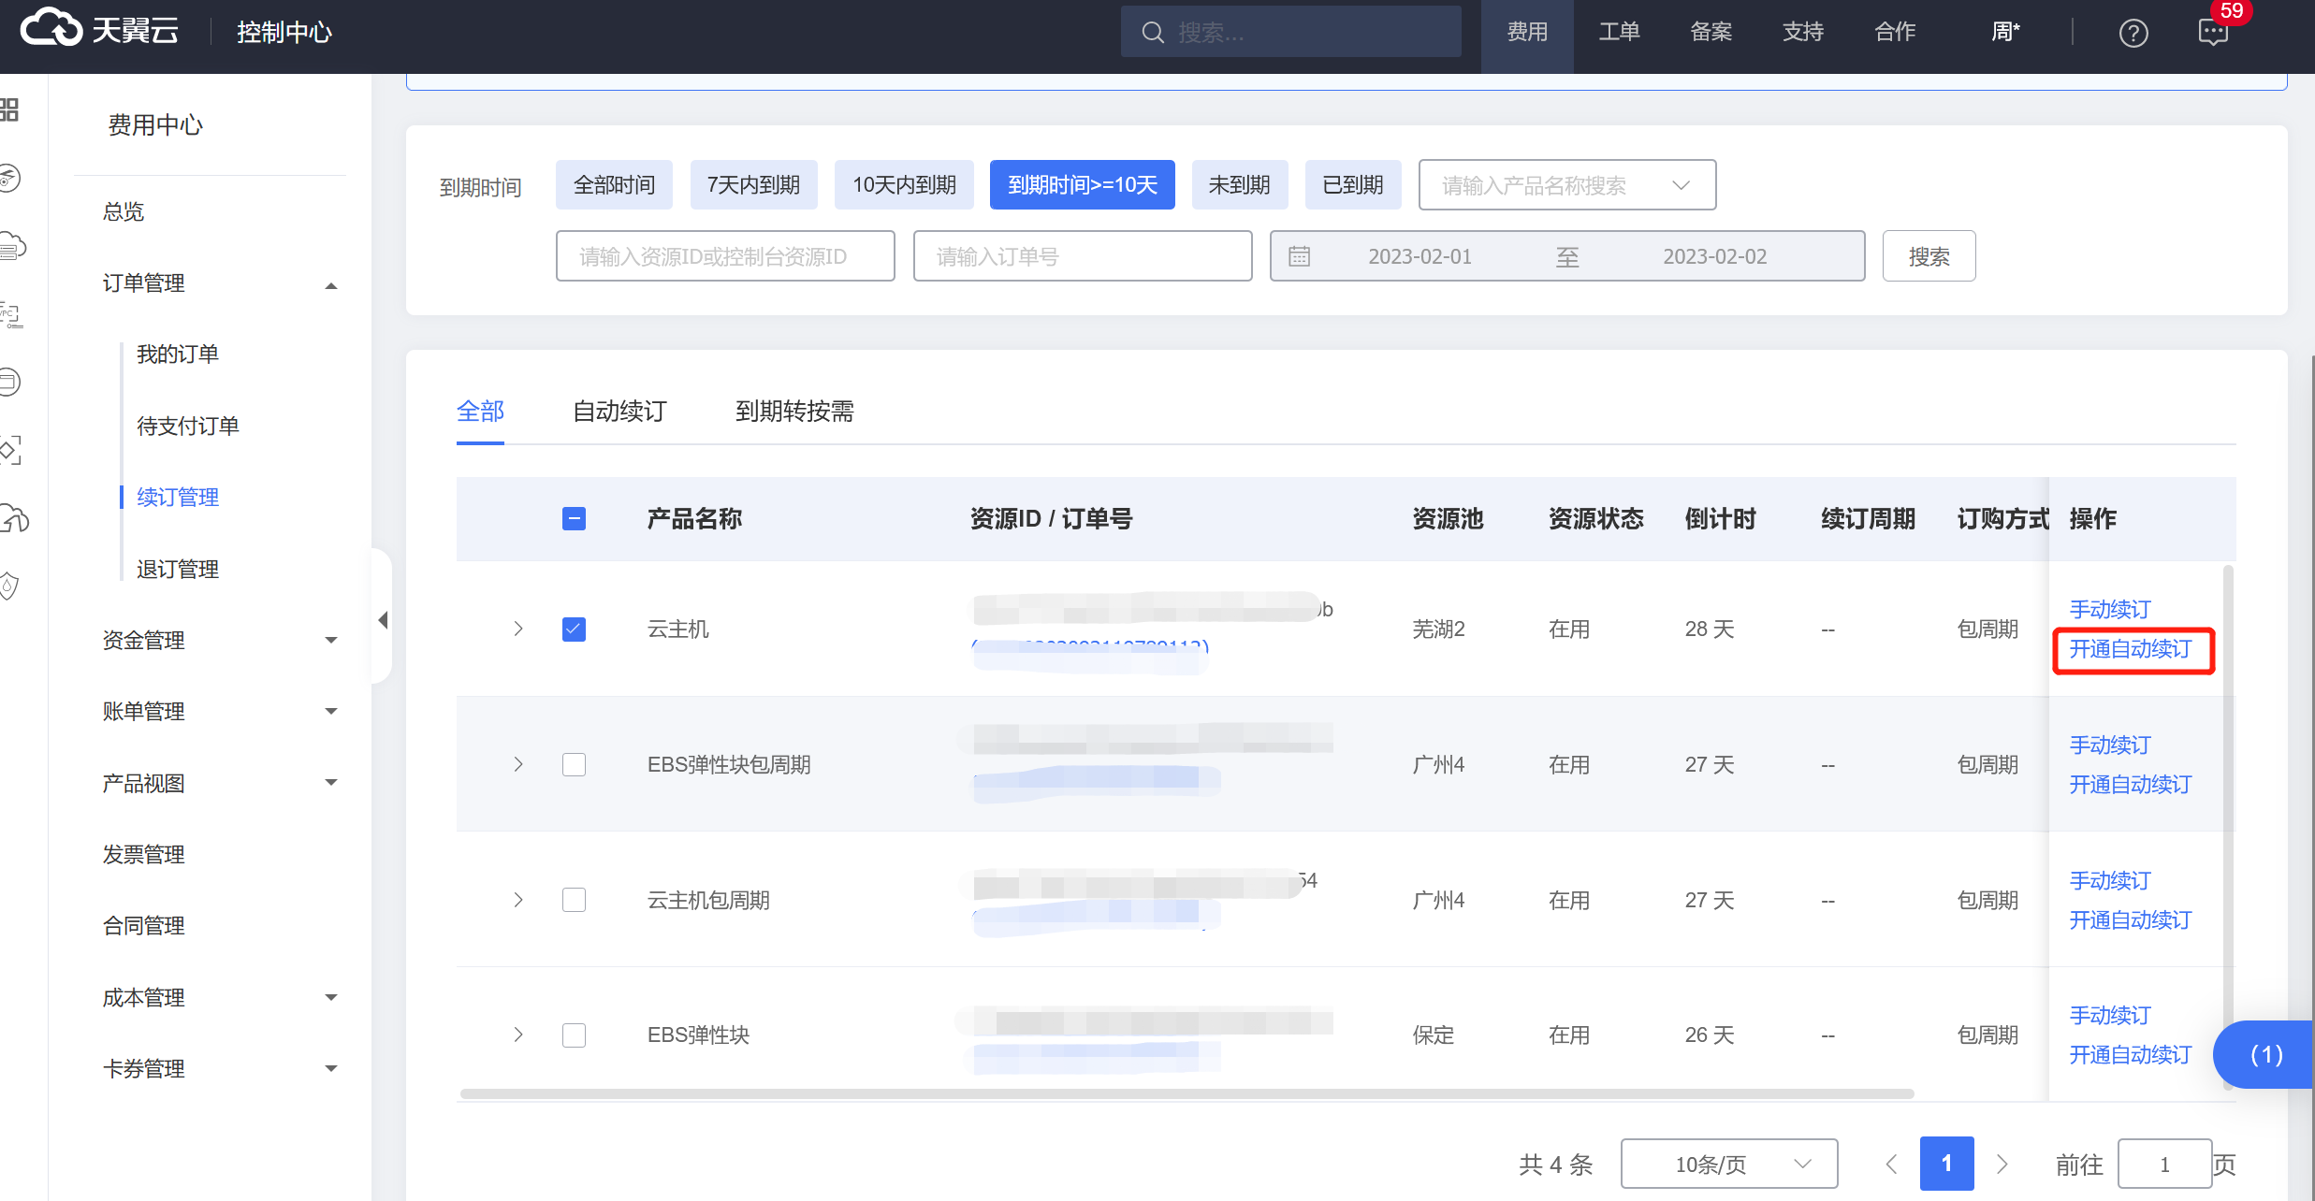
Task: Click the calendar icon in the date range
Action: tap(1300, 256)
